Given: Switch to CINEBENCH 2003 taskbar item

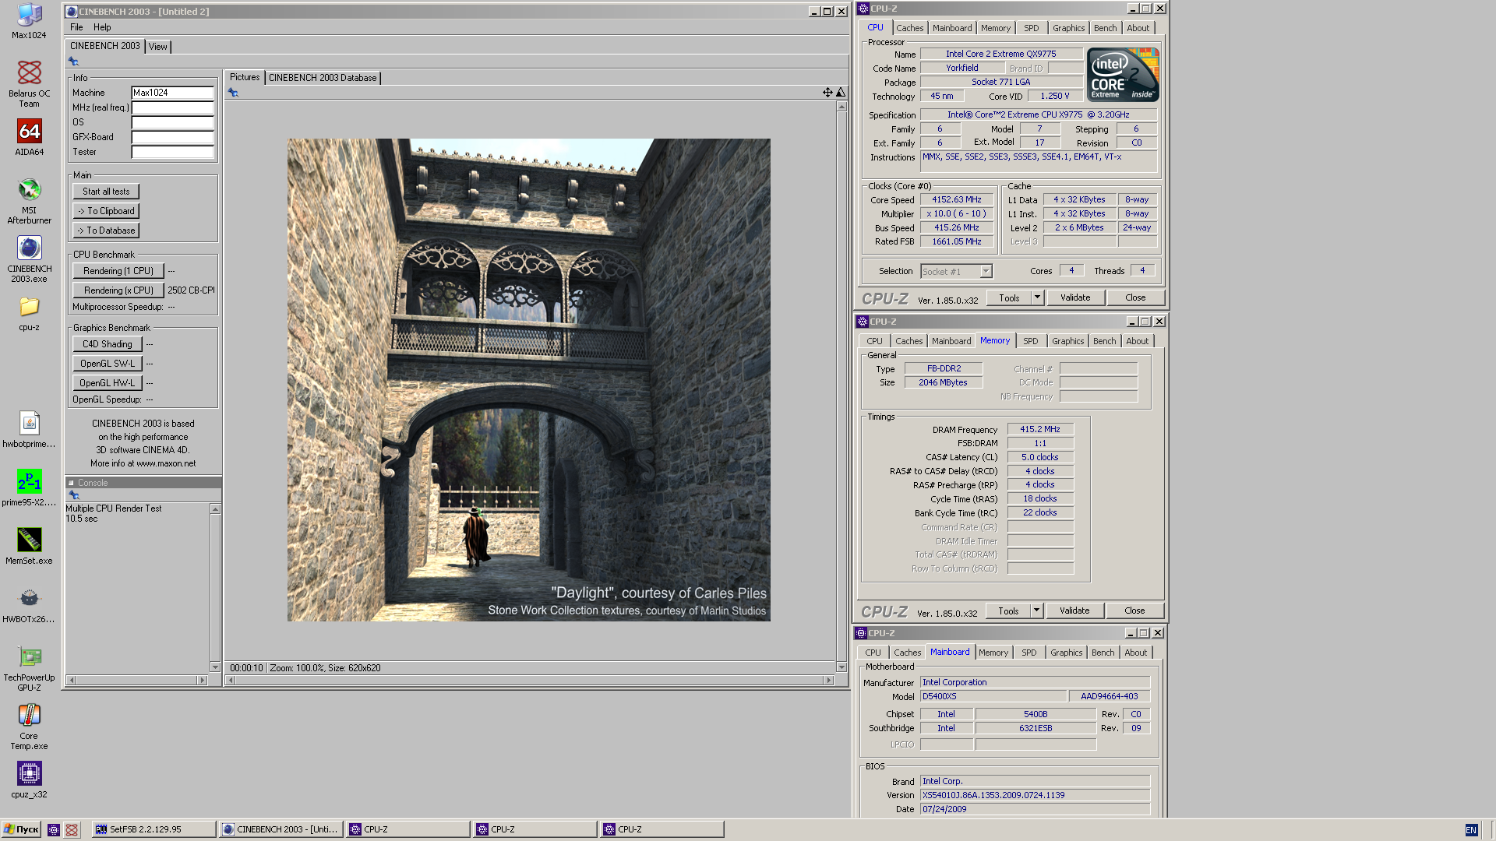Looking at the screenshot, I should coord(280,829).
